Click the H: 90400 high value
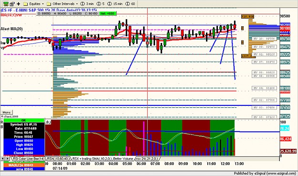This screenshot has width=298, height=176. (60, 13)
